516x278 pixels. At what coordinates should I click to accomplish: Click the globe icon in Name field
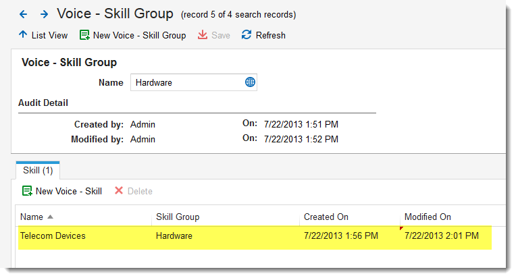pyautogui.click(x=250, y=82)
